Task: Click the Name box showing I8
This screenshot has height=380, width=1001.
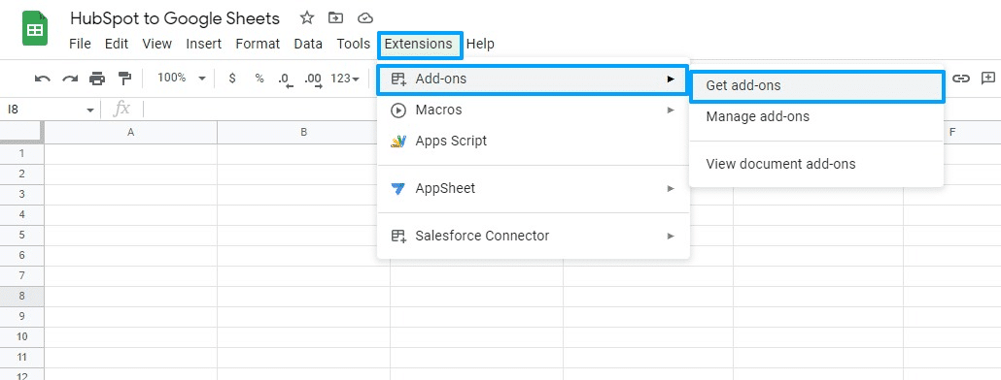Action: tap(50, 111)
